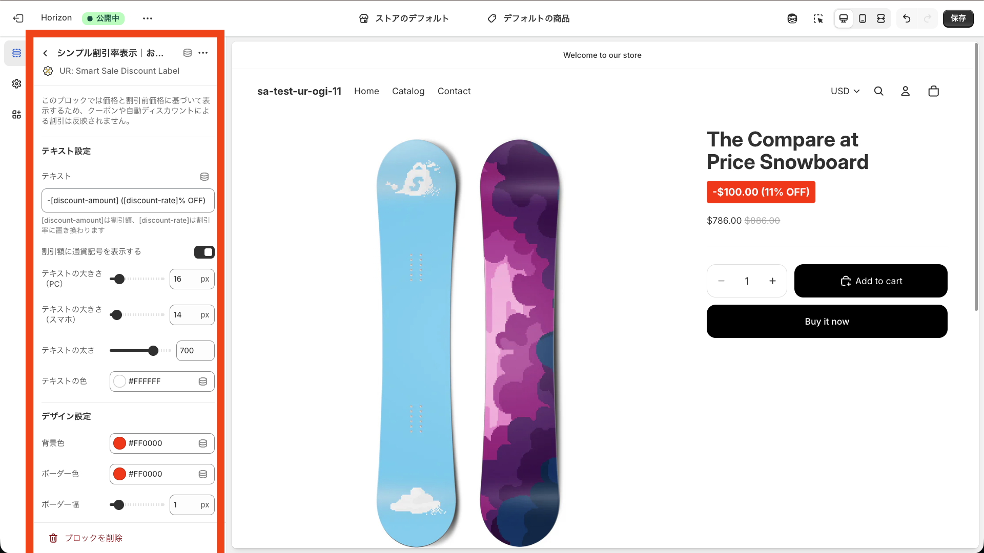Toggle 割引額に通貨記号を表示する switch
This screenshot has width=984, height=553.
tap(204, 252)
